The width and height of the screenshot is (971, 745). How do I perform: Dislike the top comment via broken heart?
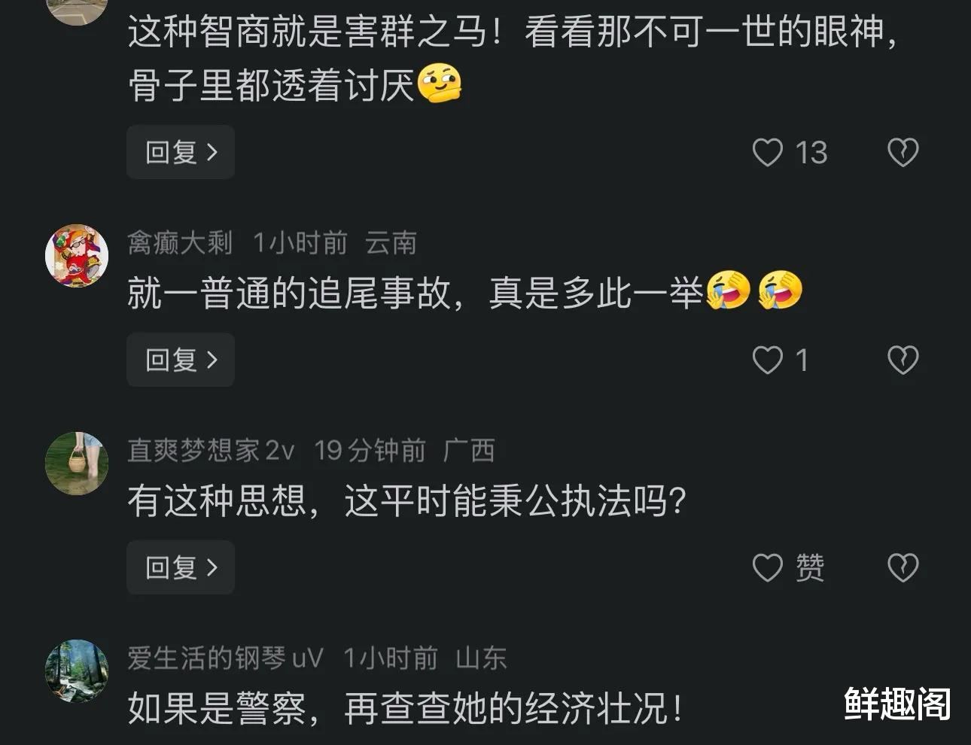[x=903, y=153]
